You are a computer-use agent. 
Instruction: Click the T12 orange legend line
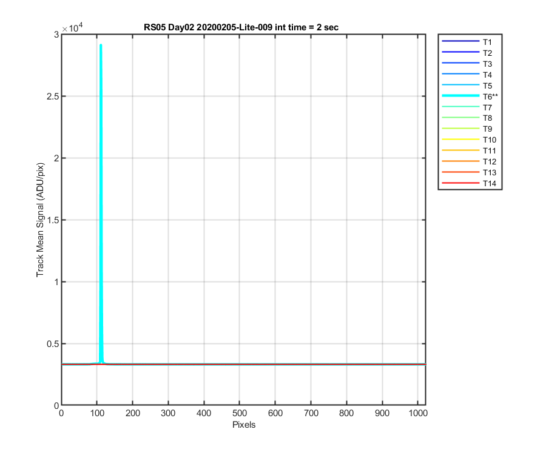coord(460,161)
